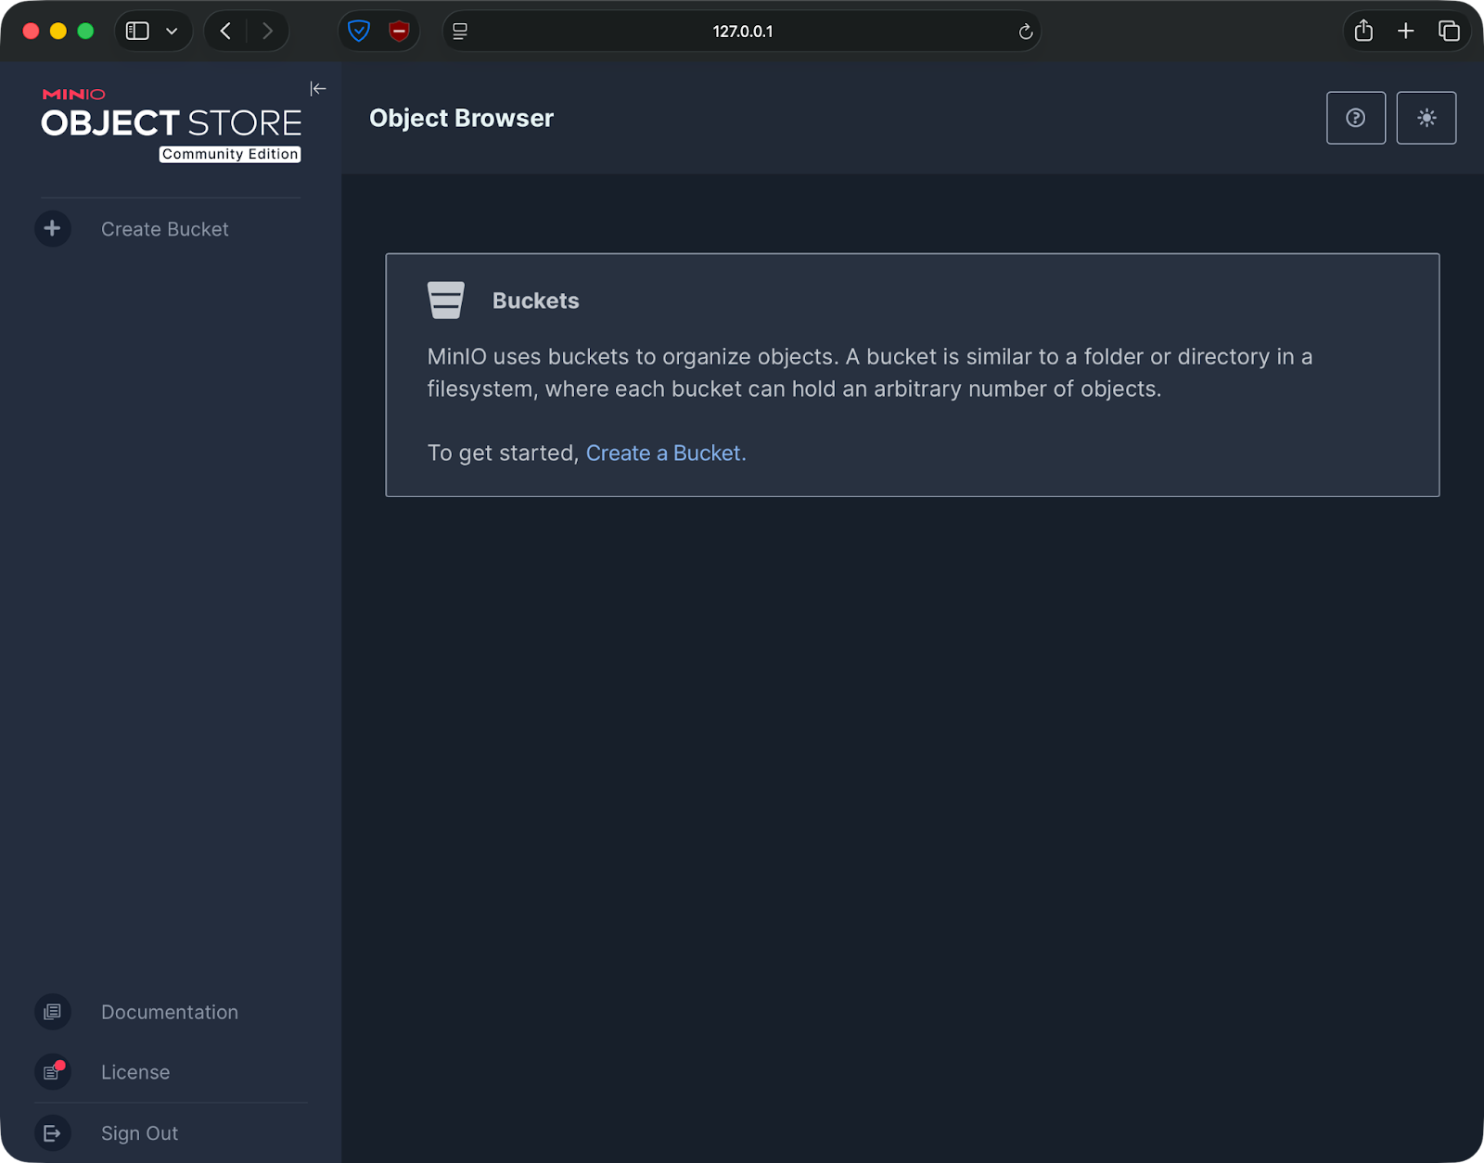
Task: Open the sidebar chevron dropdown
Action: [x=170, y=31]
